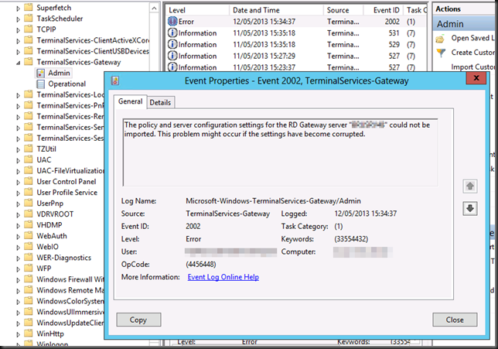The image size is (498, 349).
Task: Click the Operational log icon in the tree
Action: [41, 84]
